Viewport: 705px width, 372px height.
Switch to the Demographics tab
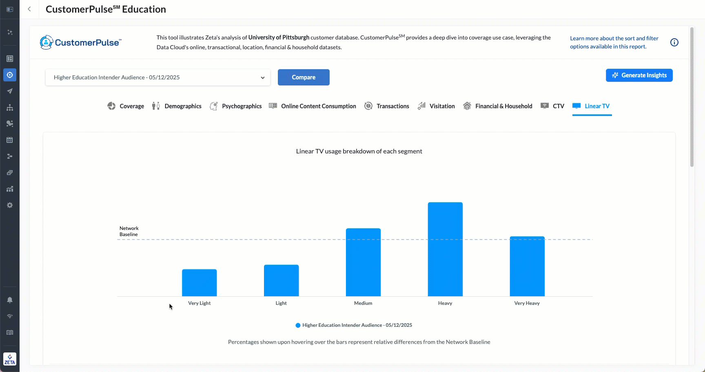[177, 106]
